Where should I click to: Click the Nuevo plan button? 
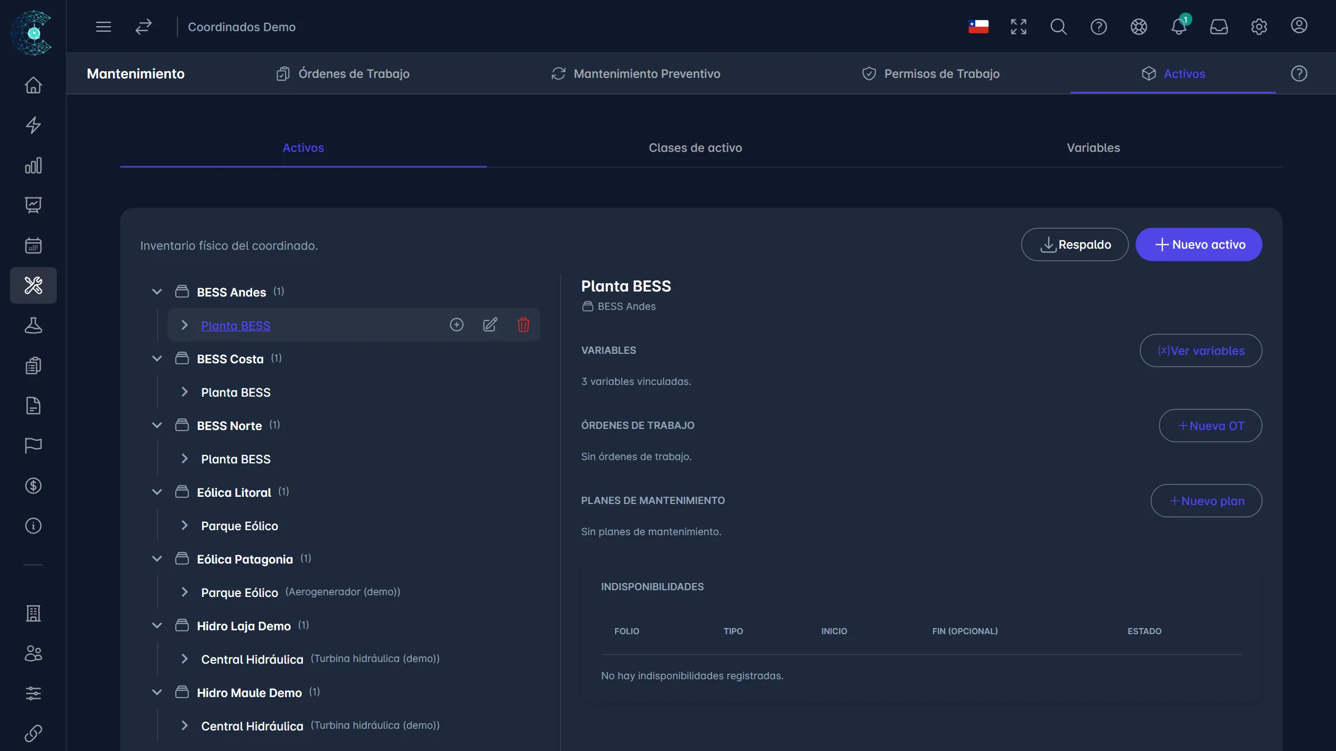click(x=1206, y=501)
